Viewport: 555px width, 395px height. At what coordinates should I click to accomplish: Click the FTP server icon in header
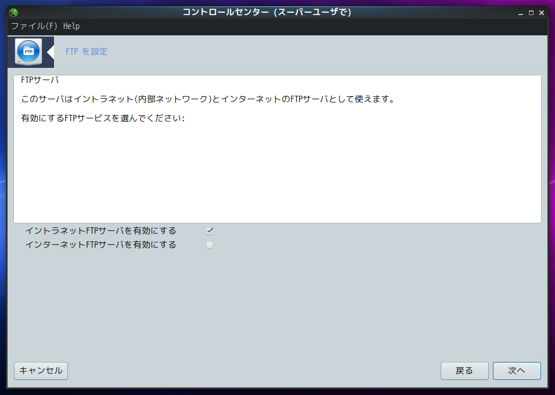point(28,52)
